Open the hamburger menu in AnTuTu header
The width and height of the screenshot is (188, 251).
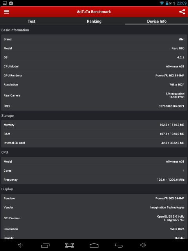pyautogui.click(x=6, y=12)
